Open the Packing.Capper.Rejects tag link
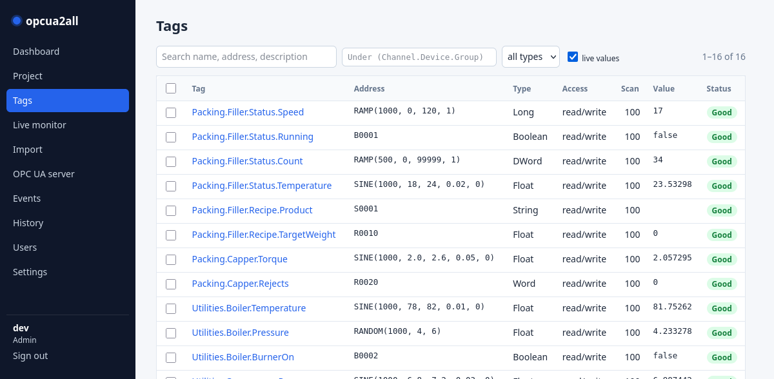This screenshot has height=379, width=774. pyautogui.click(x=241, y=284)
